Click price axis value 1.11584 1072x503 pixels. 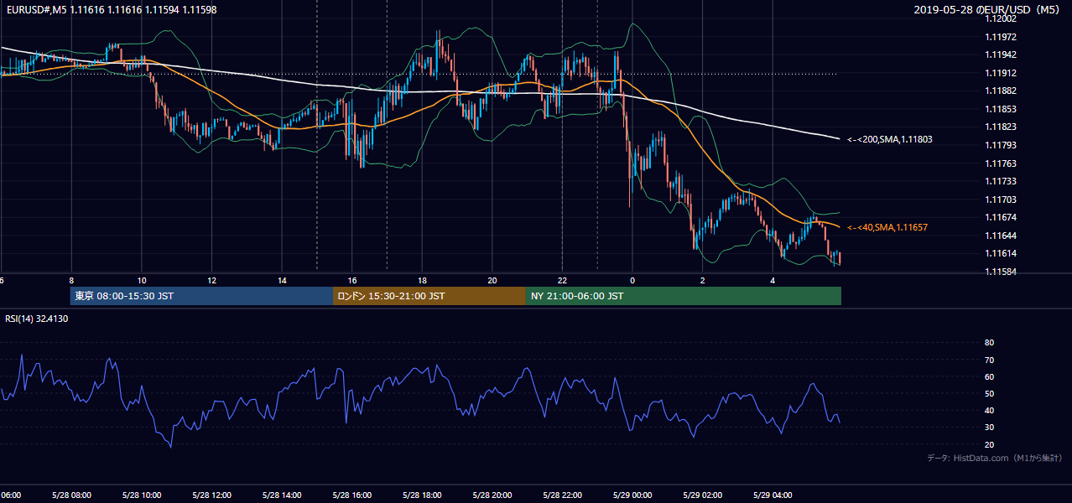tap(1001, 272)
